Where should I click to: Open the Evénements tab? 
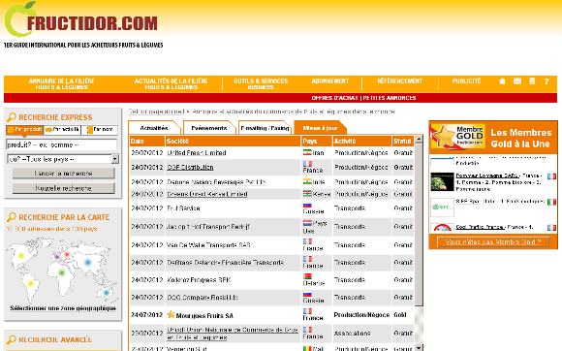[209, 128]
